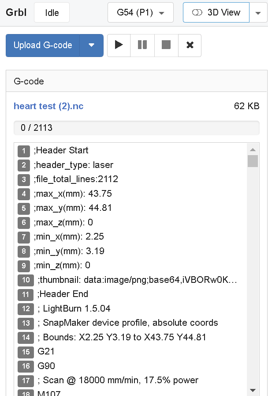Screen dimensions: 268x396
Task: Open the G54 (P1) coordinate system dropdown
Action: 141,13
